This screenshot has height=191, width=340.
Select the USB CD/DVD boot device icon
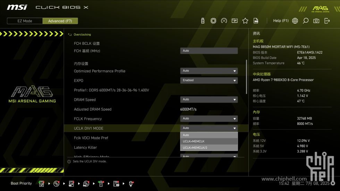[x=86, y=184]
